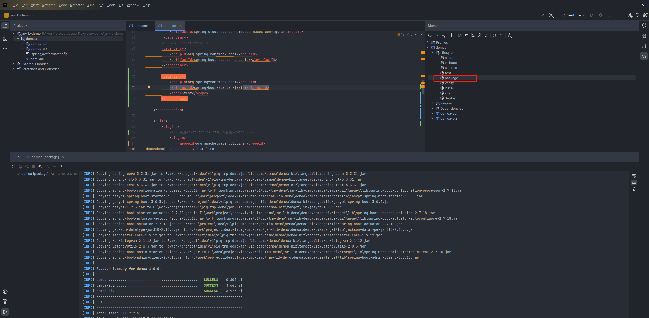Image resolution: width=649 pixels, height=318 pixels.
Task: Click Download Sources and Documentation icon
Action: tap(443, 36)
